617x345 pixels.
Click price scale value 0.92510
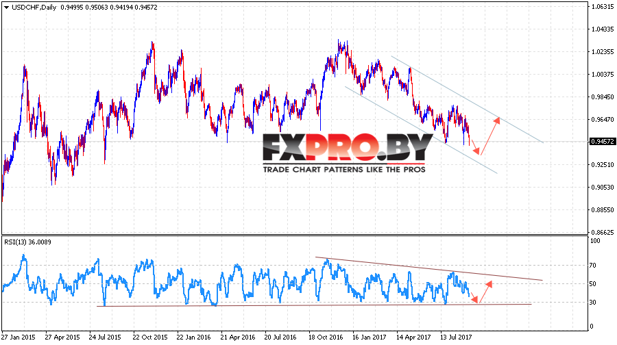click(603, 165)
